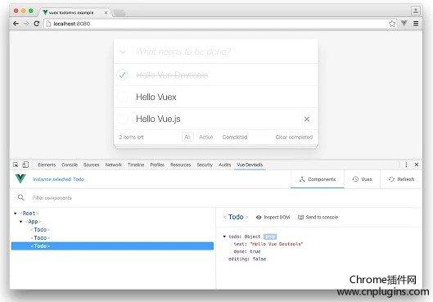Image resolution: width=433 pixels, height=302 pixels.
Task: Activate the DevTools element inspector icon
Action: pyautogui.click(x=16, y=165)
